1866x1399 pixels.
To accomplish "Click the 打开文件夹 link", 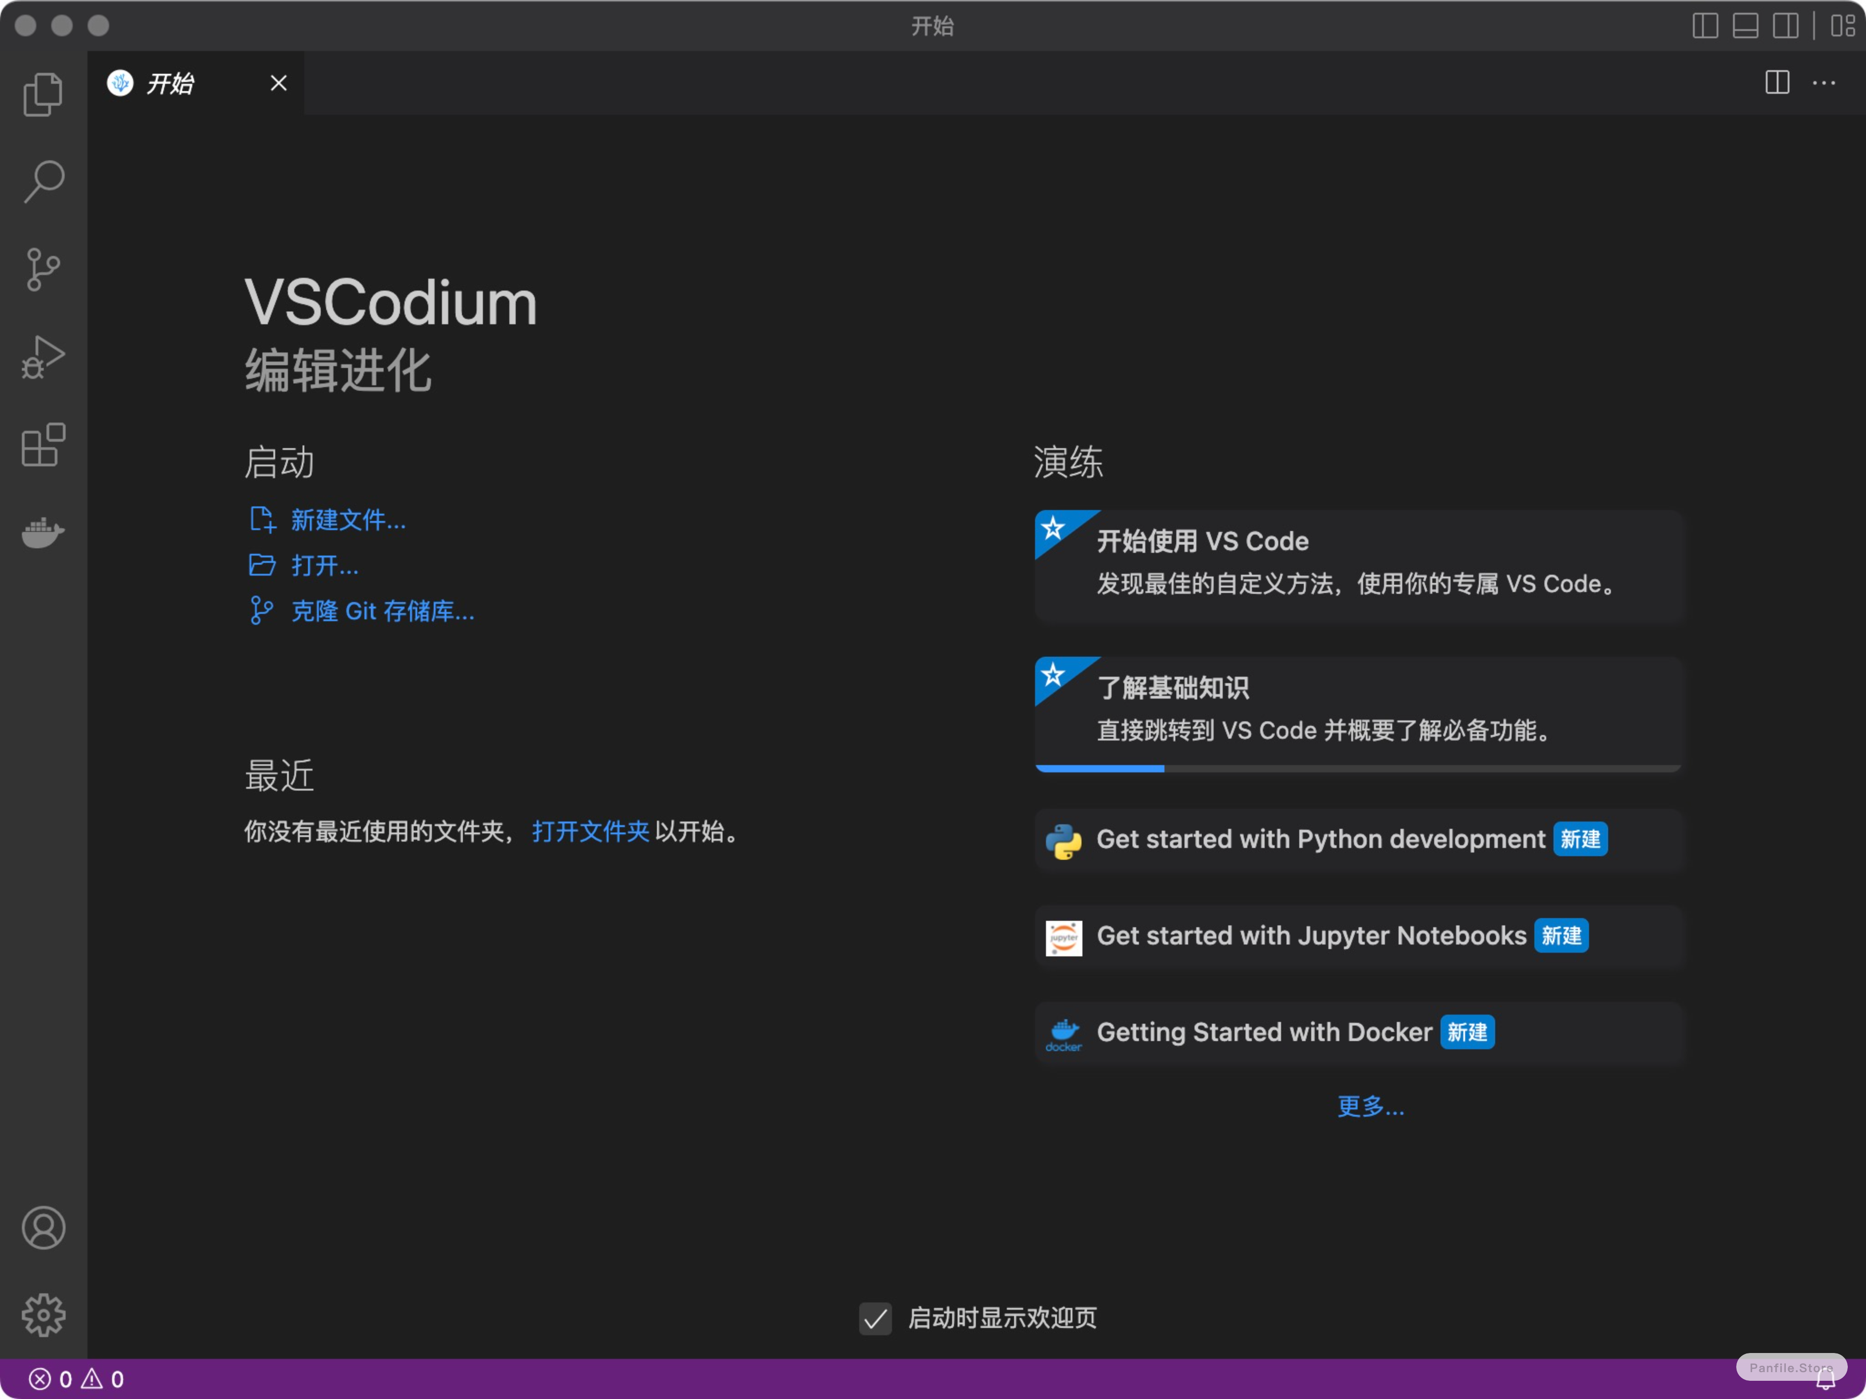I will pyautogui.click(x=590, y=832).
